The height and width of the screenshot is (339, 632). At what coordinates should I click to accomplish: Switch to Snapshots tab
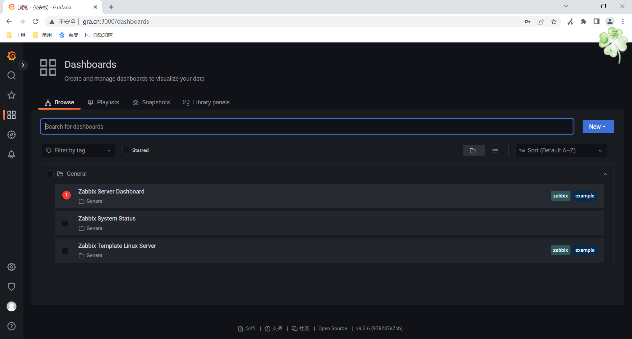click(x=151, y=102)
